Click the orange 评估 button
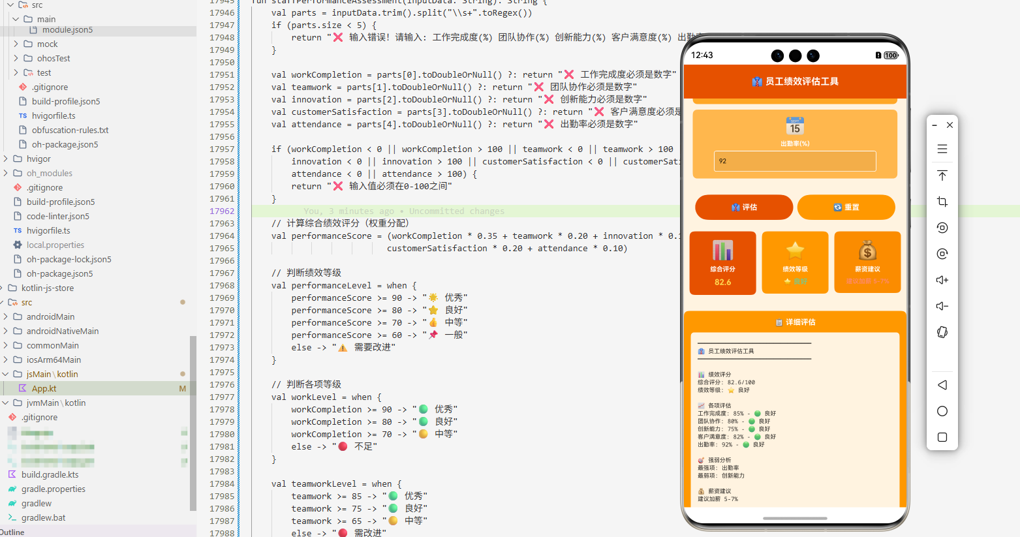The height and width of the screenshot is (537, 1020). (744, 207)
